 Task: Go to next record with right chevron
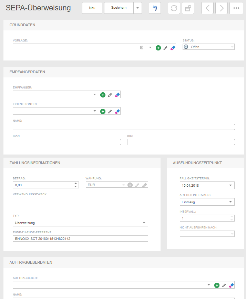(x=222, y=8)
